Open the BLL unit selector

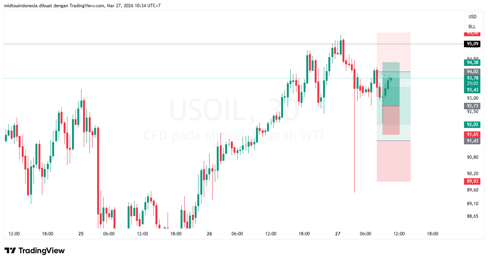tap(472, 27)
